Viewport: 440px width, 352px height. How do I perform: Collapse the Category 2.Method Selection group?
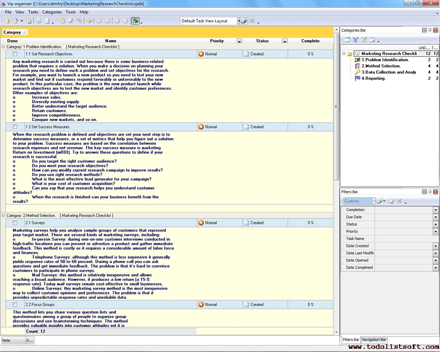click(4, 215)
